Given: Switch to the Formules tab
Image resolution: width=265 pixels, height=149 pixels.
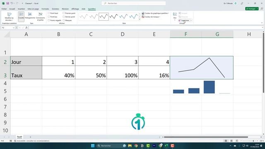Looking at the screenshot, I should 45,9.
